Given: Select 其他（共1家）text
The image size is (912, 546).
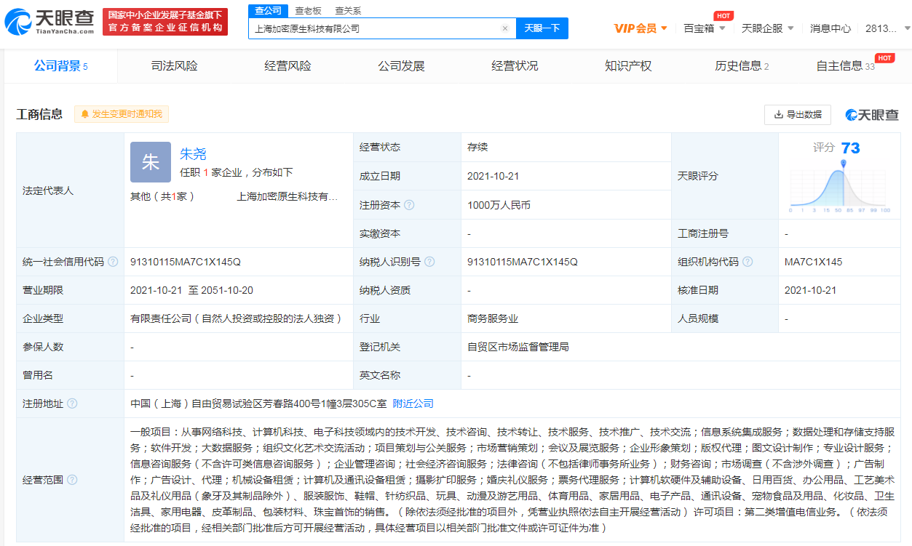Looking at the screenshot, I should tap(162, 196).
